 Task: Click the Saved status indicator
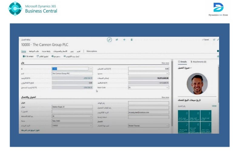[x=205, y=40]
